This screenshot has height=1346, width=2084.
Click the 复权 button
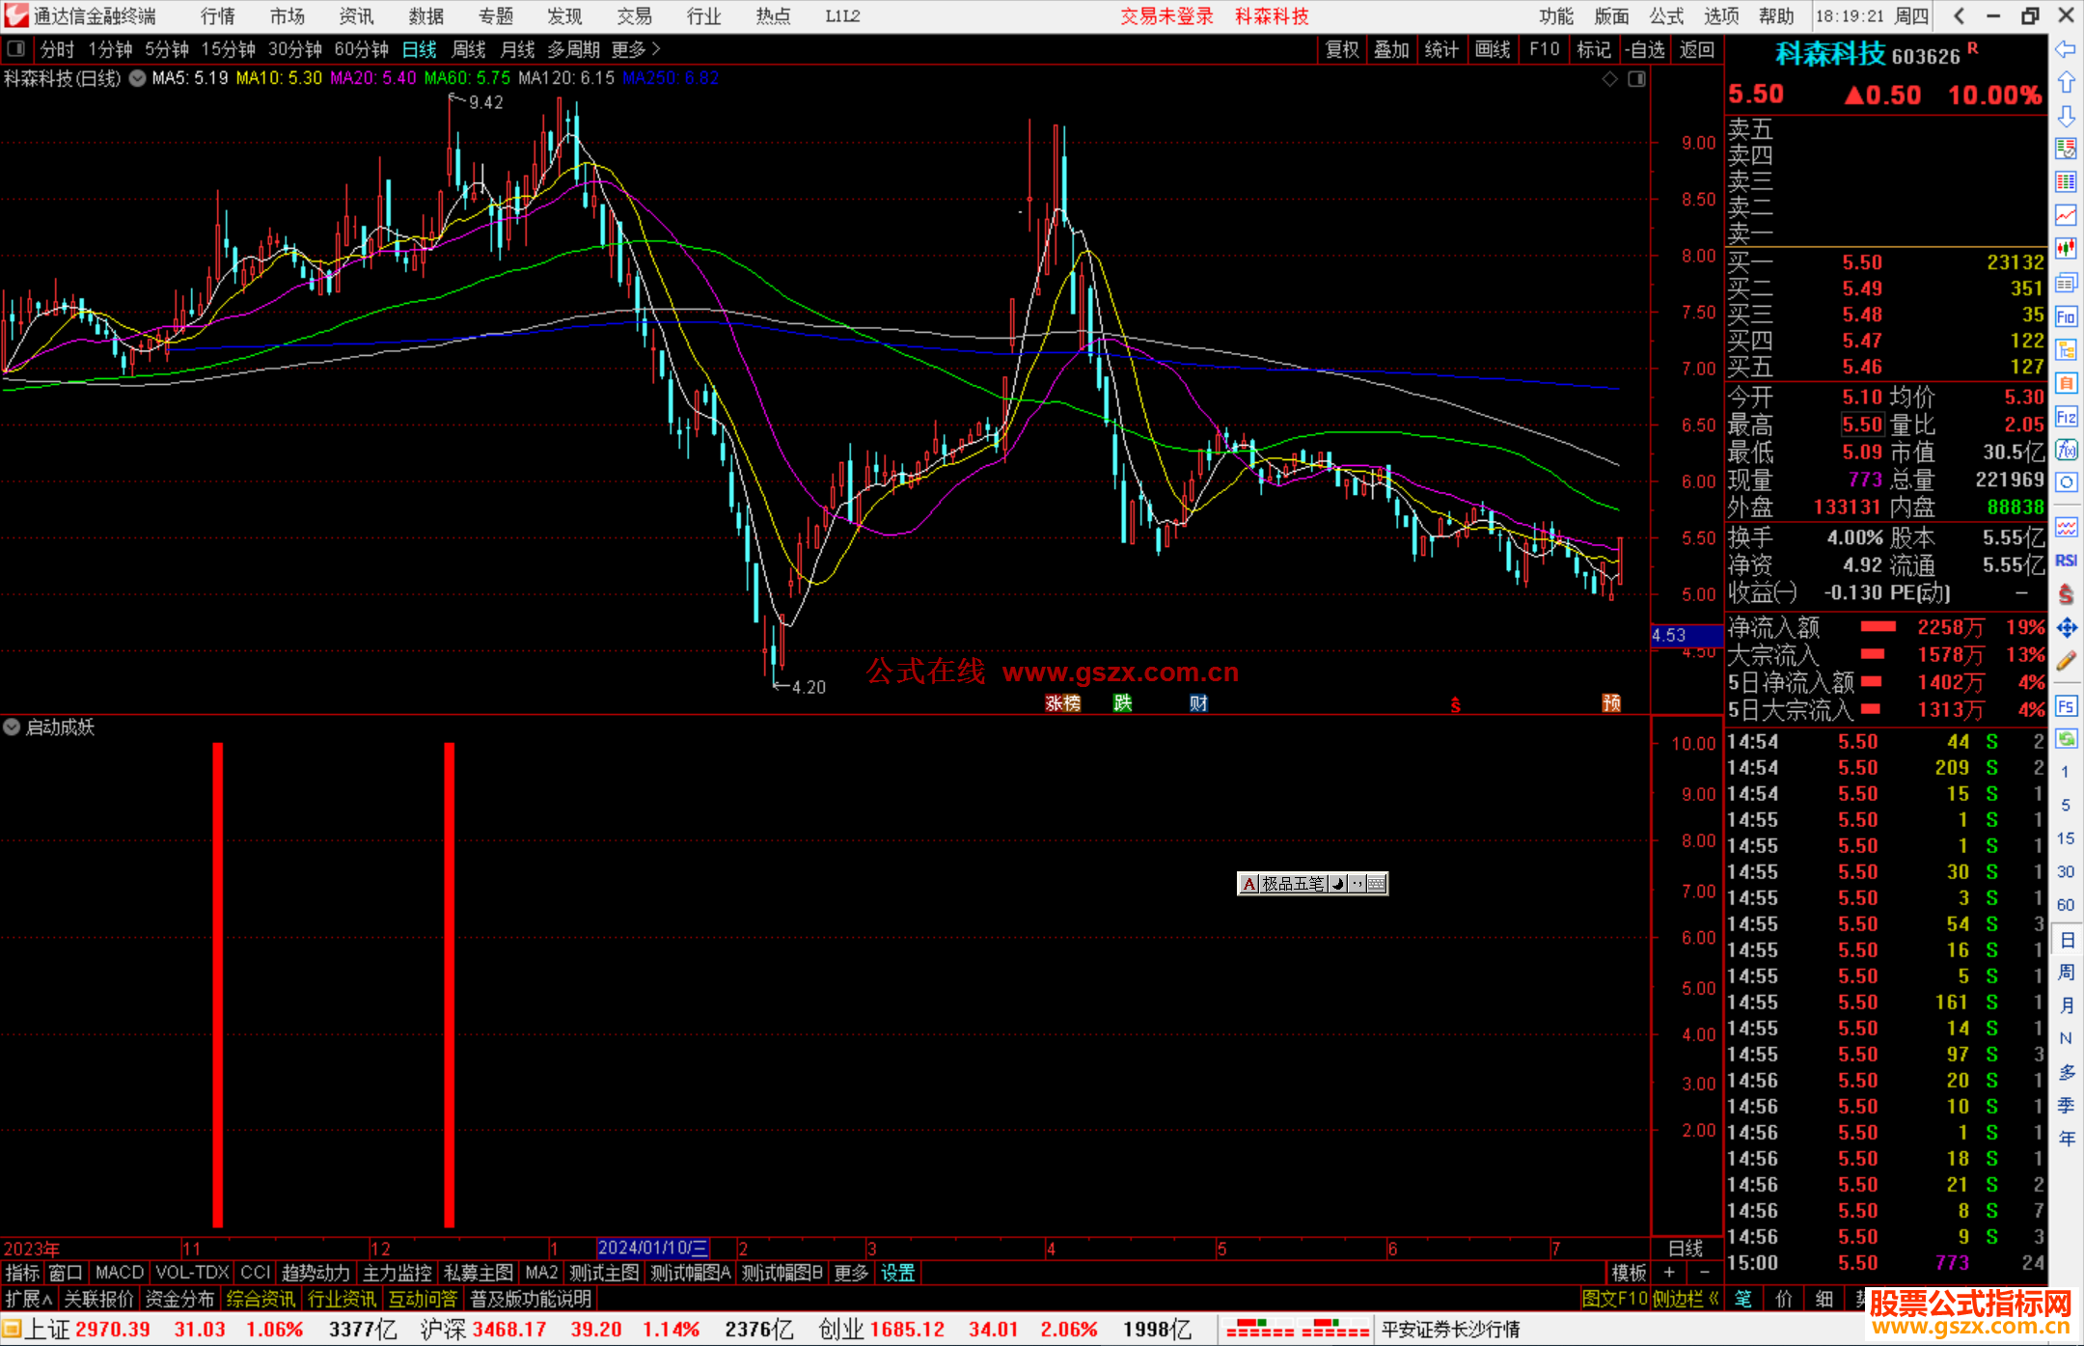point(1341,49)
